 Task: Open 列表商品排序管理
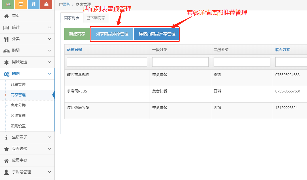coord(112,34)
